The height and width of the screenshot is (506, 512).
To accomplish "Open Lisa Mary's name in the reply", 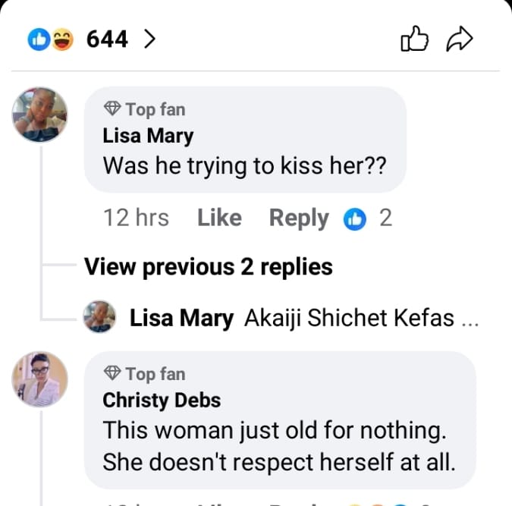I will tap(181, 319).
